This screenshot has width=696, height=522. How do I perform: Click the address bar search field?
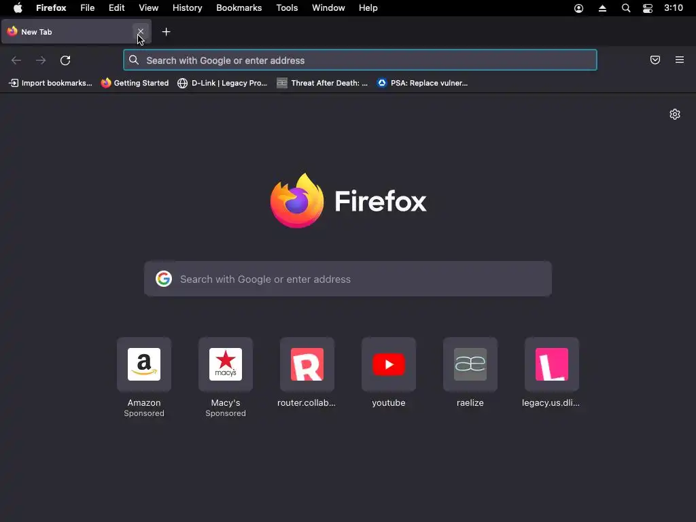tap(360, 60)
